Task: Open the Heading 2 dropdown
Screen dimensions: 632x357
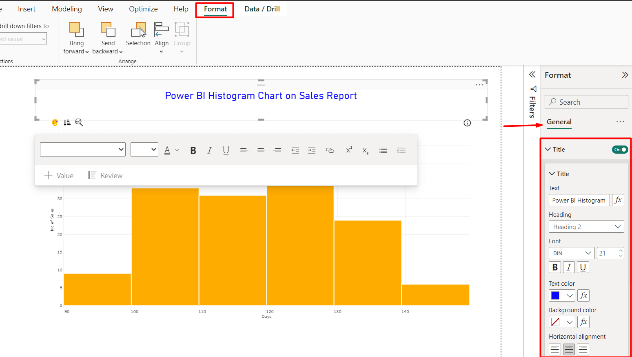Action: [x=586, y=227]
